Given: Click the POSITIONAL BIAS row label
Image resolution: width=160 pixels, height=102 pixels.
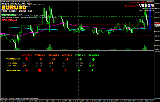Looking at the screenshot, I should coord(13,70).
